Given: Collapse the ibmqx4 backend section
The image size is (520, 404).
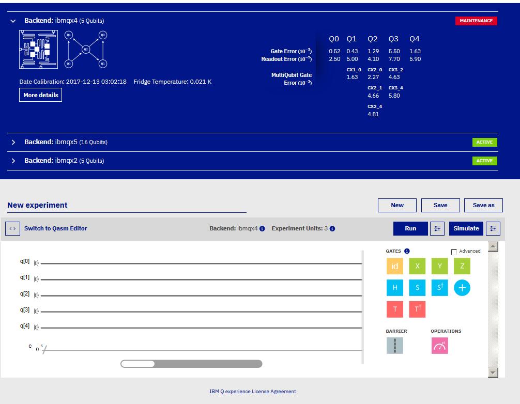Looking at the screenshot, I should [13, 21].
